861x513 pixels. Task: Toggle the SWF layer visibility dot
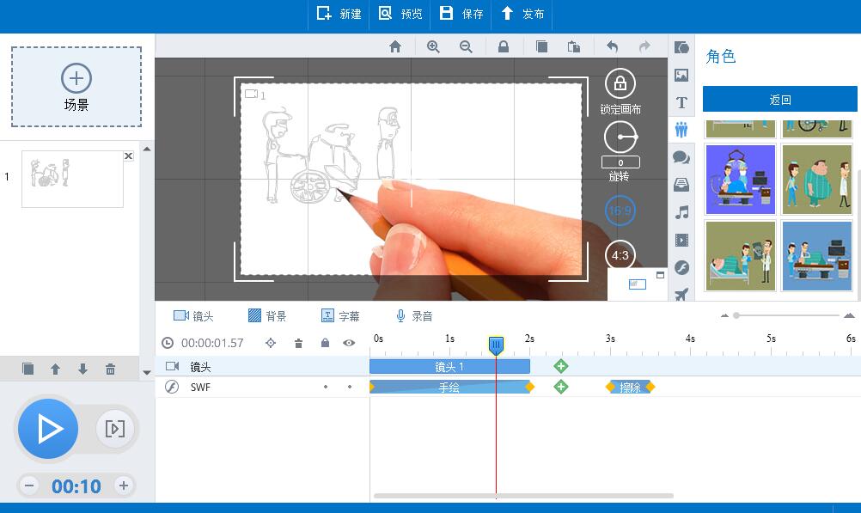349,388
